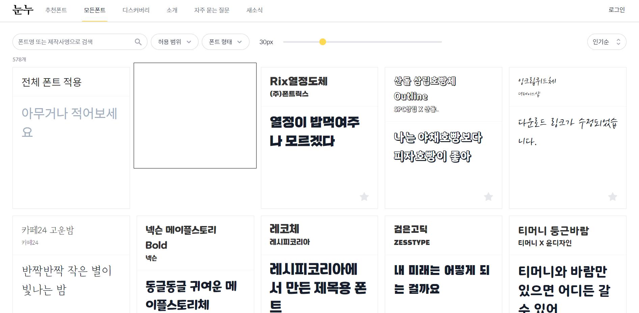
Task: Open the 인기순 sort dropdown
Action: click(607, 42)
